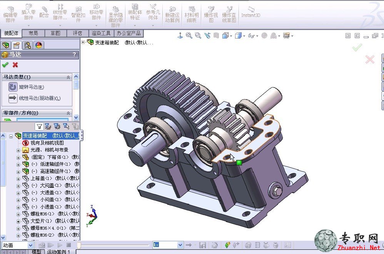
Task: Switch to the 评估 tab
Action: (77, 33)
